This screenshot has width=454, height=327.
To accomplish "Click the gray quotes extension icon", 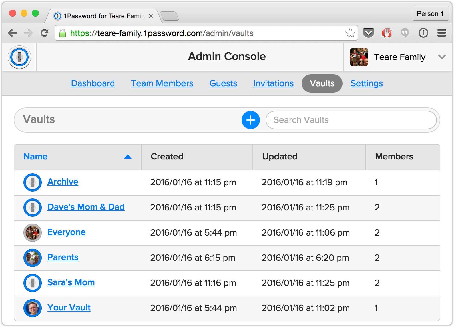I will click(405, 33).
